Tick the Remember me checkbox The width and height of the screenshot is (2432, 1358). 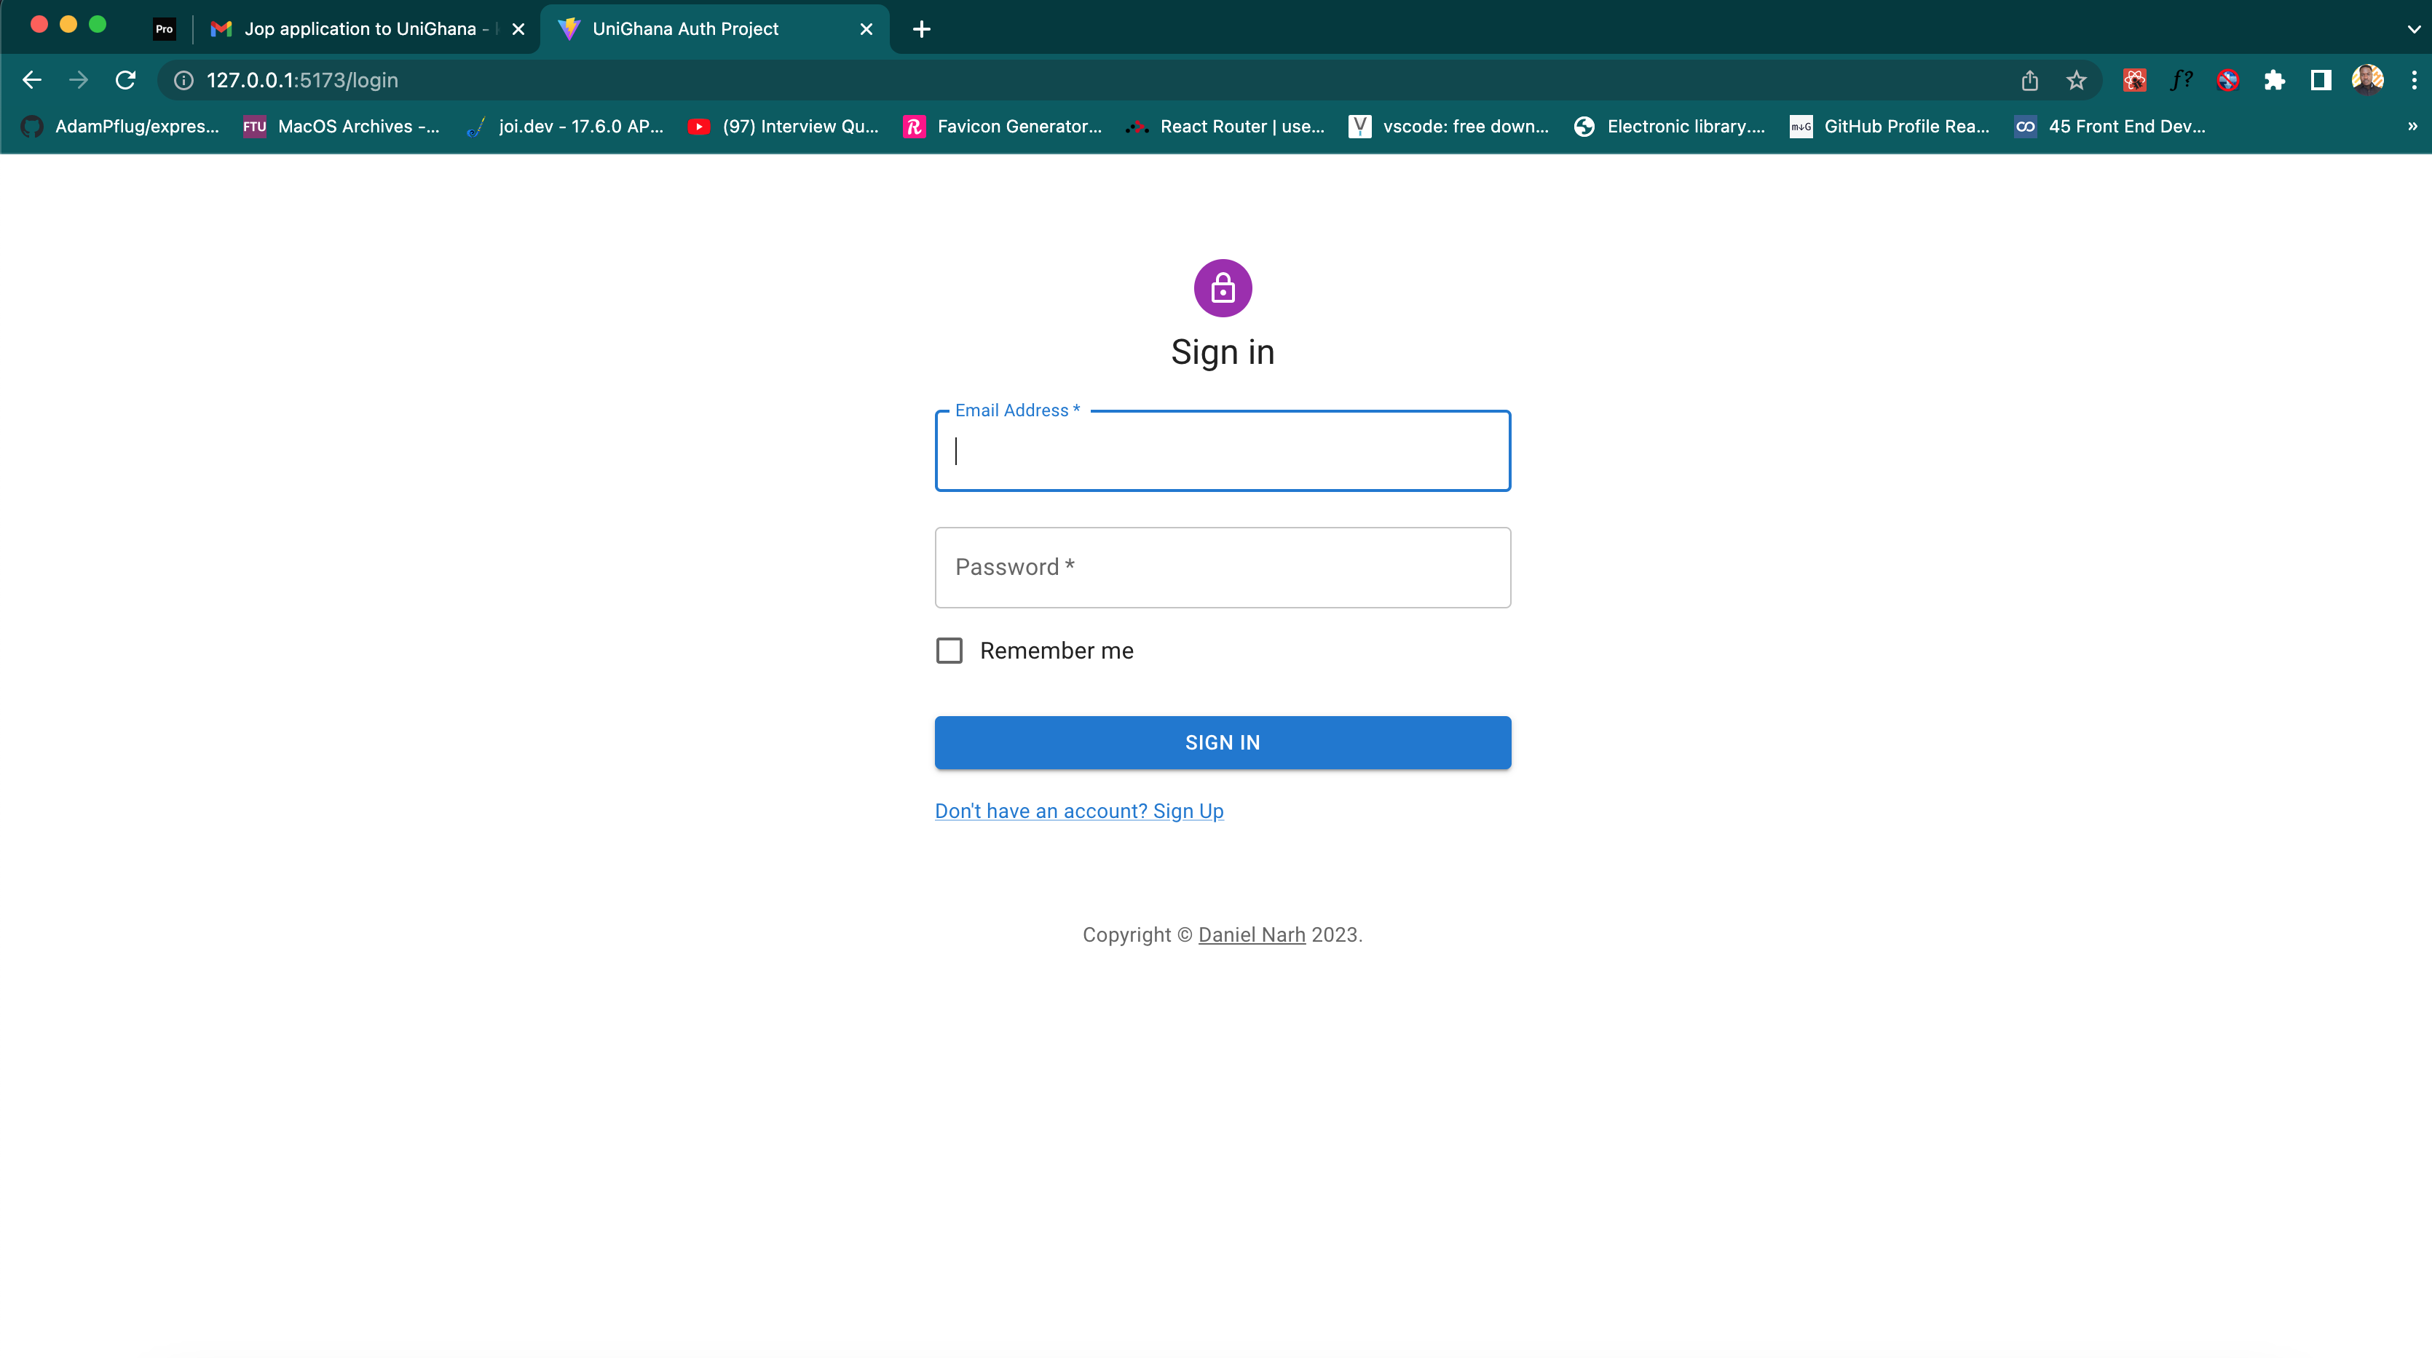pyautogui.click(x=949, y=650)
